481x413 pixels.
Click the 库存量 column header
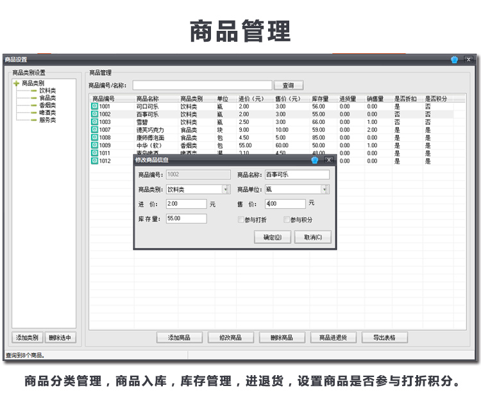coord(321,99)
